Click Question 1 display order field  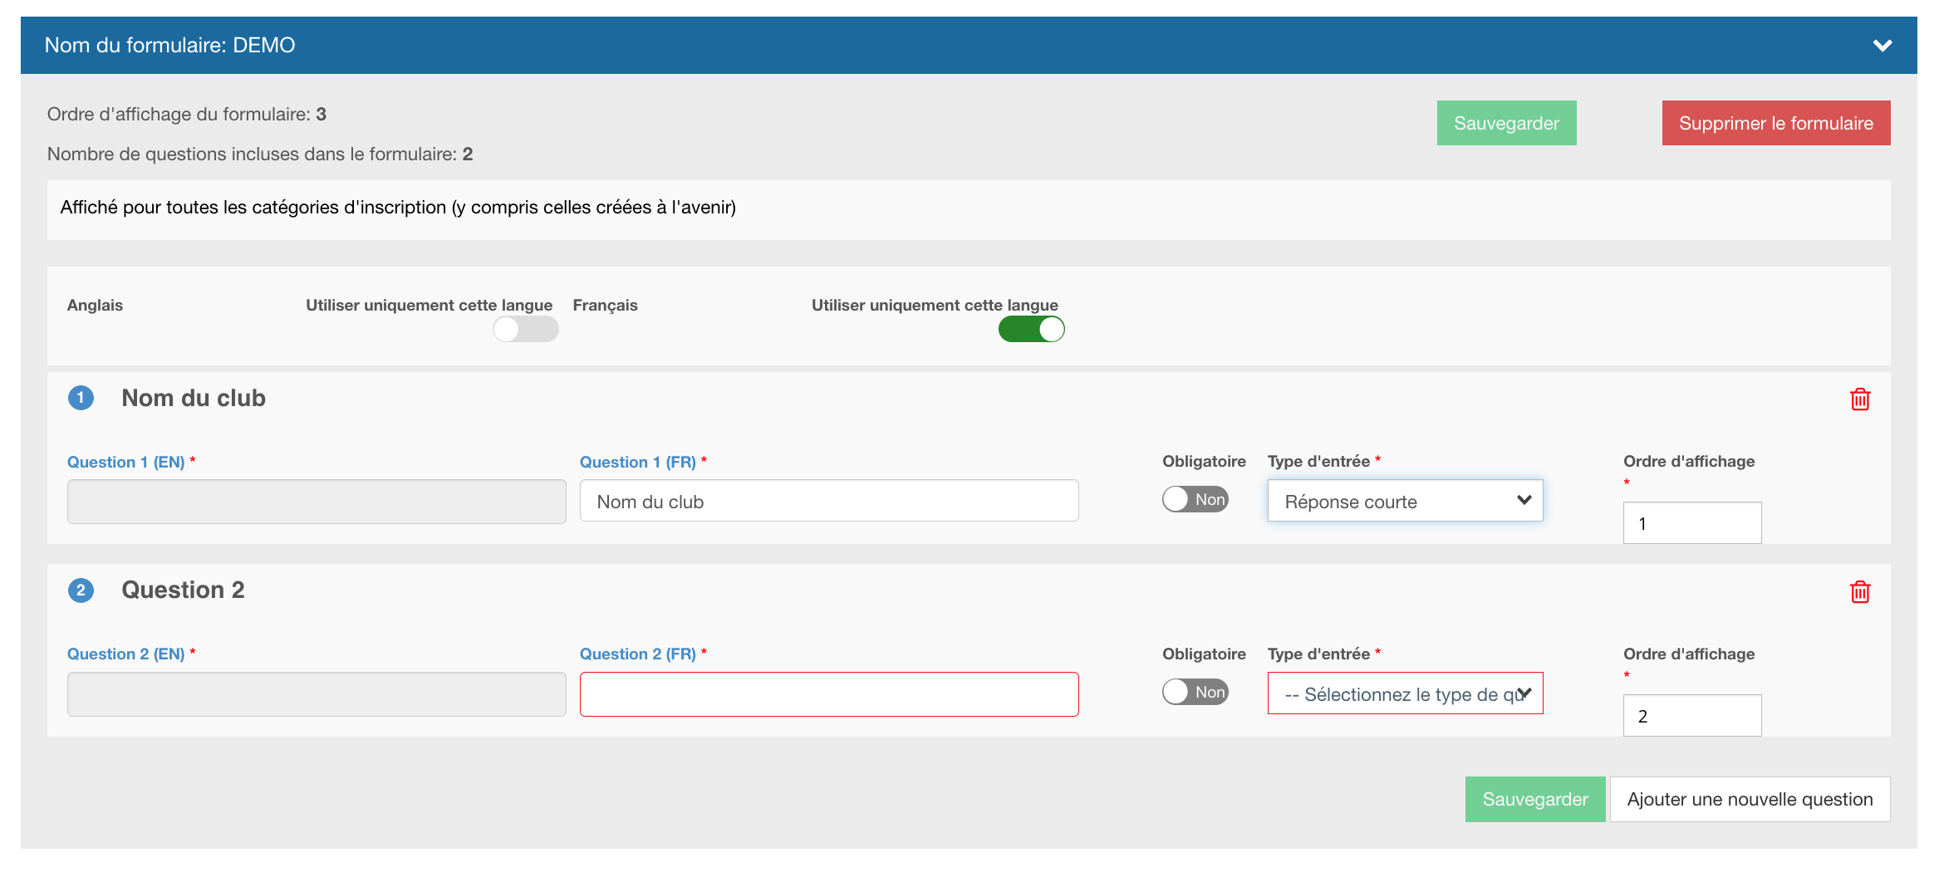pyautogui.click(x=1691, y=523)
